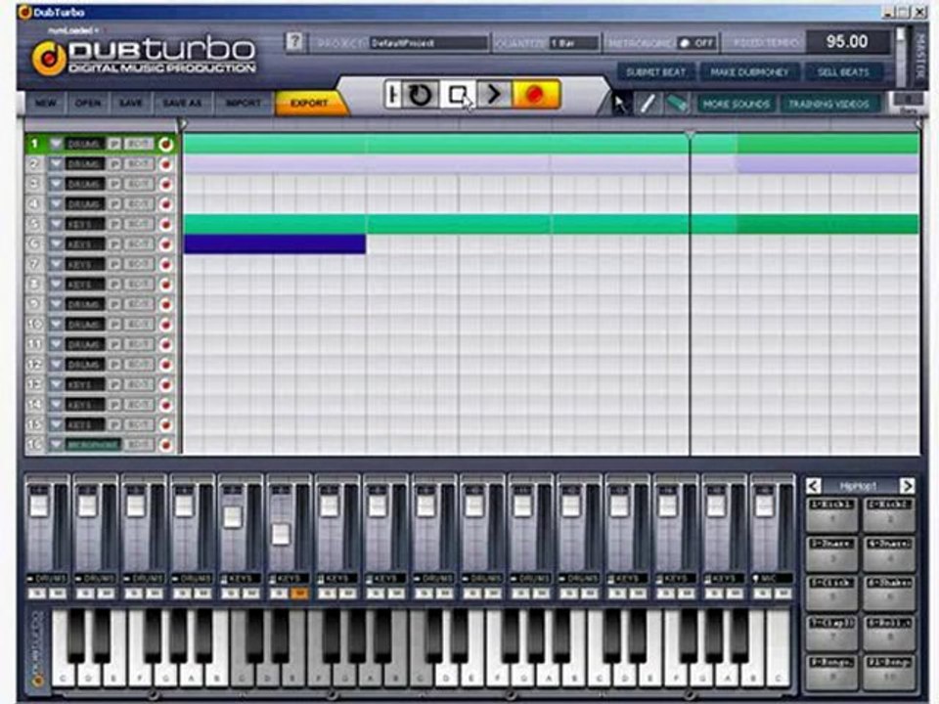
Task: Arm record on track 1 Drums
Action: pyautogui.click(x=166, y=145)
